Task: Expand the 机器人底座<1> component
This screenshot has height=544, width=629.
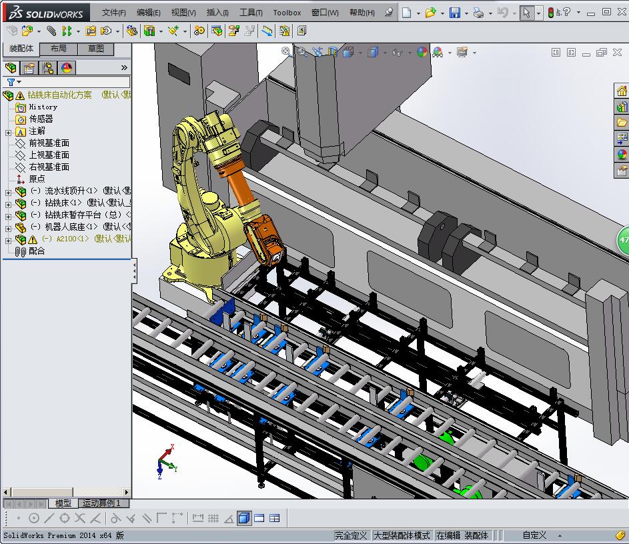Action: 8,229
